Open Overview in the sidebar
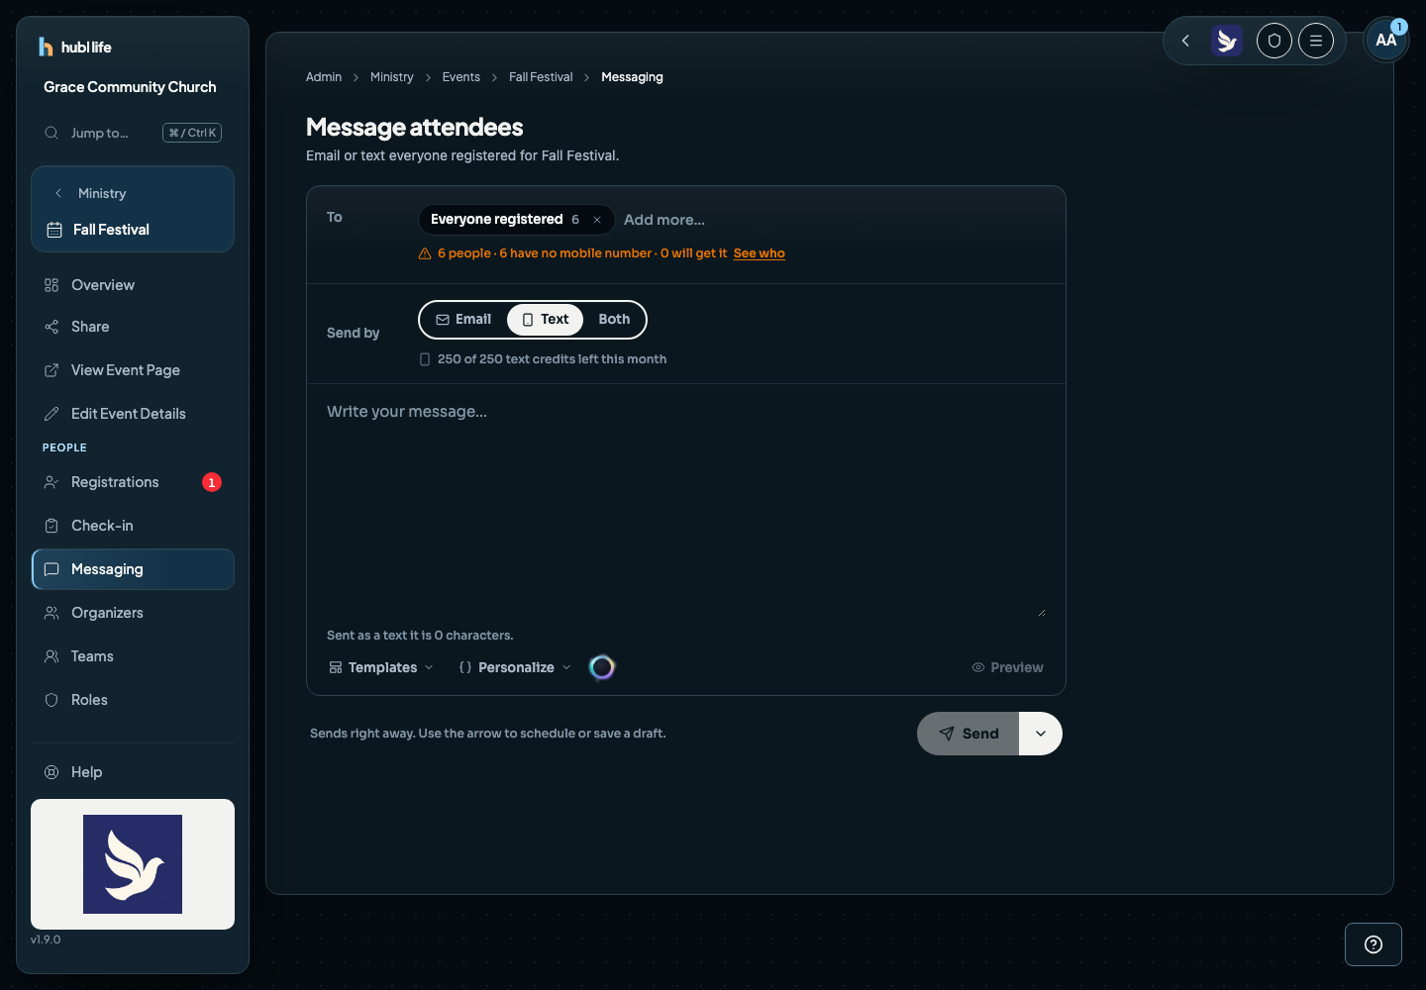 133,285
